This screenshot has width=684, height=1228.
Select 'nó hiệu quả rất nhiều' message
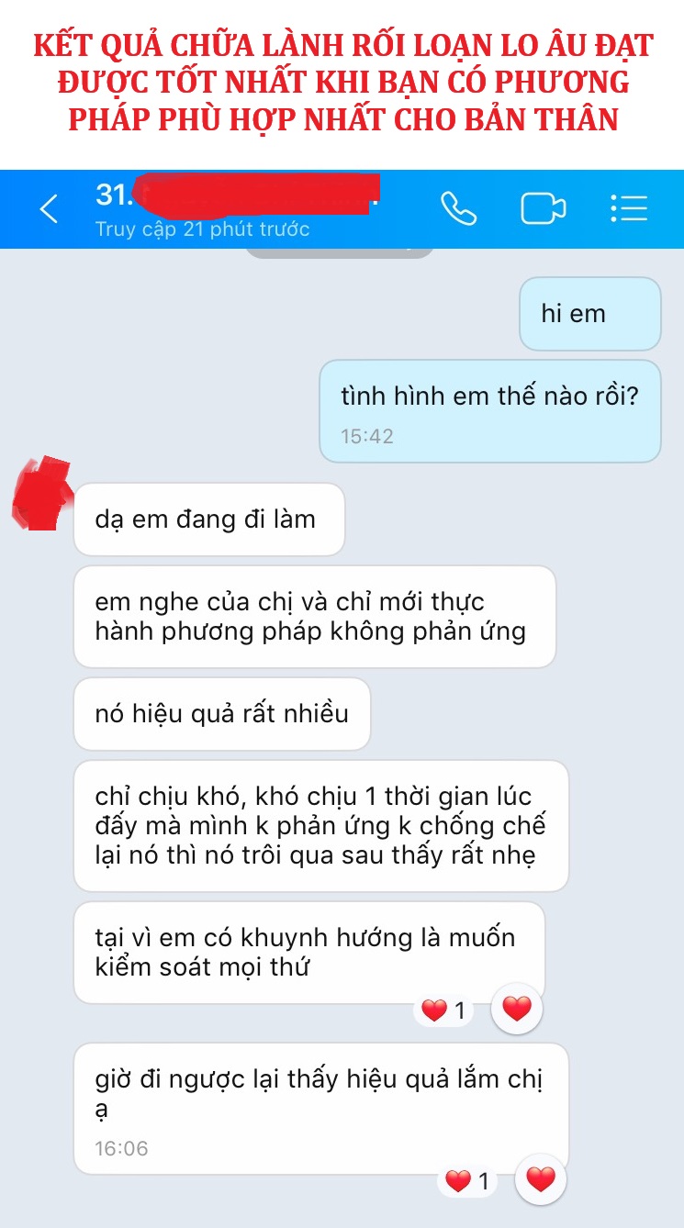[222, 714]
